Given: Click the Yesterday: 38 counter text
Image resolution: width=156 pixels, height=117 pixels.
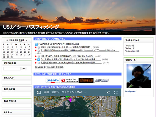Looking at the screenshot, I should 132,51.
